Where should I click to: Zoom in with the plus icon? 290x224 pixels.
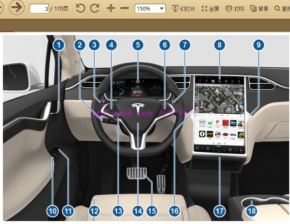pos(111,8)
